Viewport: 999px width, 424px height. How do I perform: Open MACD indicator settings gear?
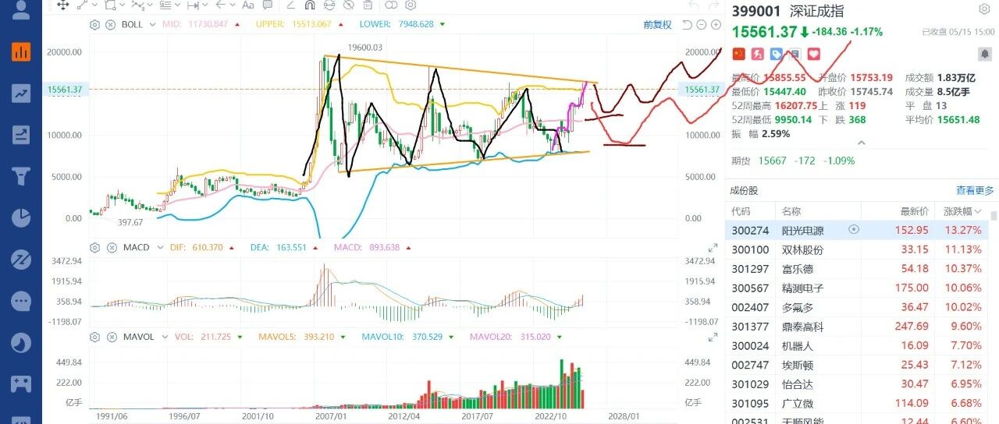tap(94, 247)
